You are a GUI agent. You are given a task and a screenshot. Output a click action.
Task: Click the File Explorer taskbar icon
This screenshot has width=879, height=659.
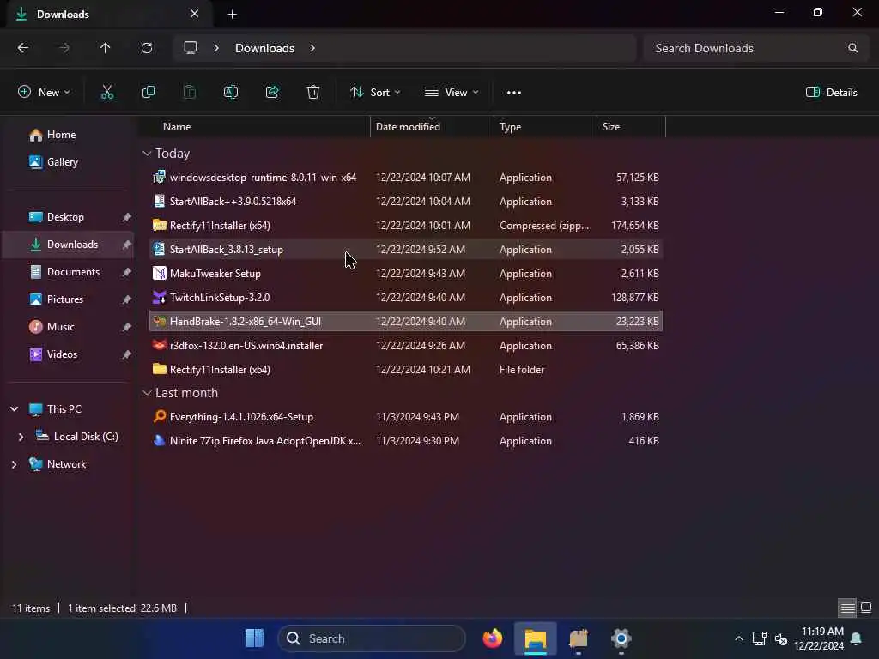(x=536, y=638)
